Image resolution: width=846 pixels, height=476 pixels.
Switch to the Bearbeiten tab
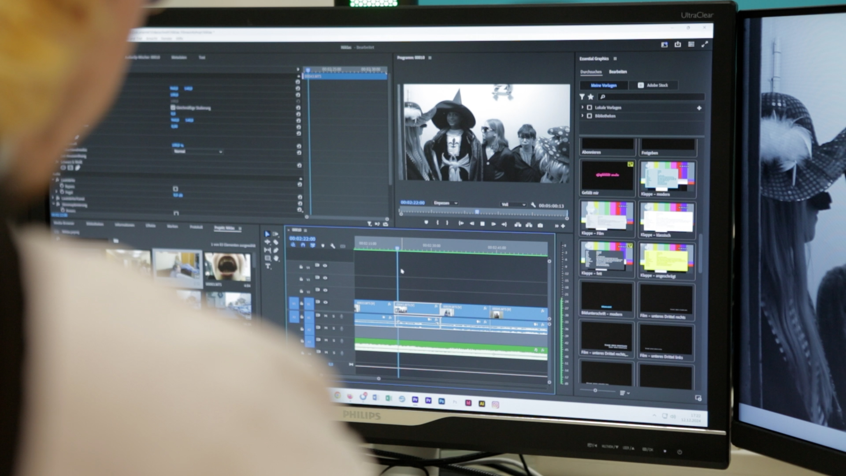(618, 71)
